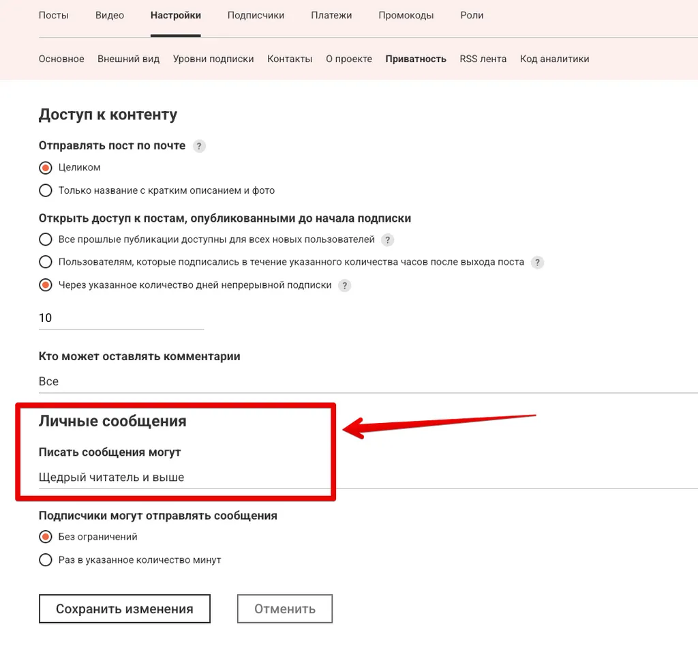Click help icon beside 'Все прошлые публикации' option
The height and width of the screenshot is (659, 698).
(387, 239)
